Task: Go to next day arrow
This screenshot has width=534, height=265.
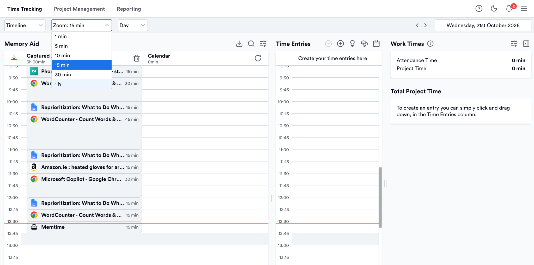Action: [426, 25]
